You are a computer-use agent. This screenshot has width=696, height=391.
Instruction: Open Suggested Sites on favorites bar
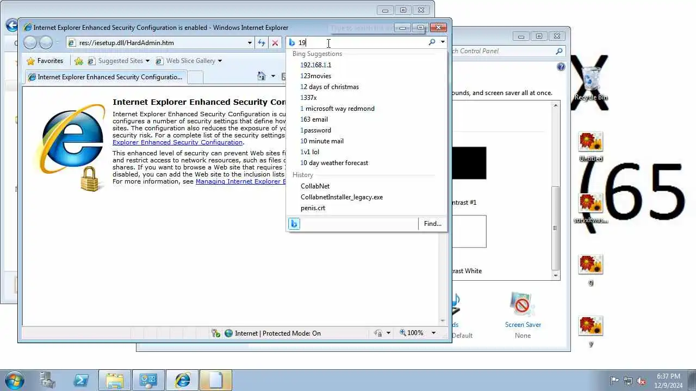(119, 61)
